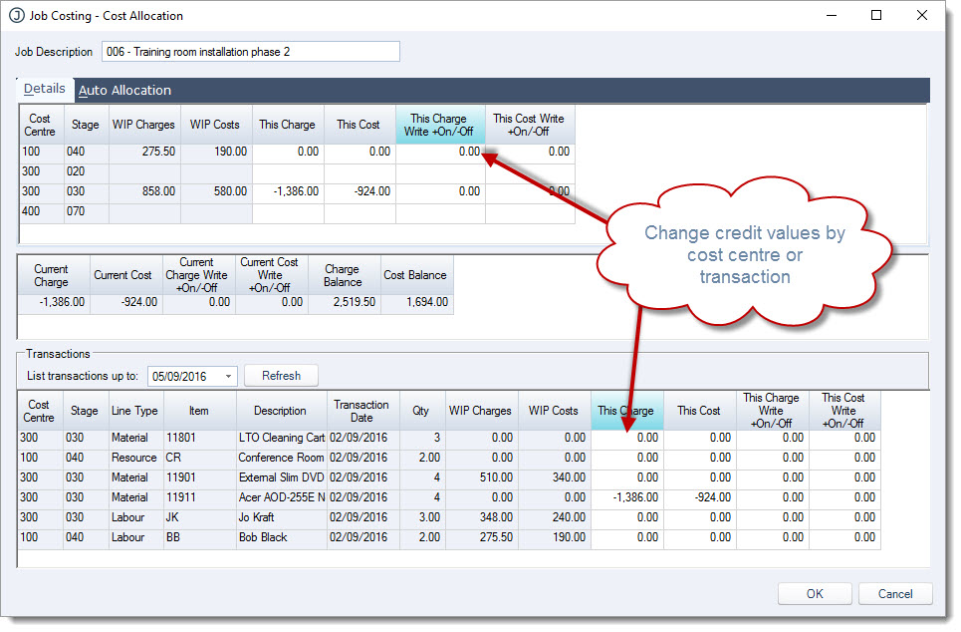
Task: Select the 858.00 WIP Charges cell
Action: click(144, 191)
